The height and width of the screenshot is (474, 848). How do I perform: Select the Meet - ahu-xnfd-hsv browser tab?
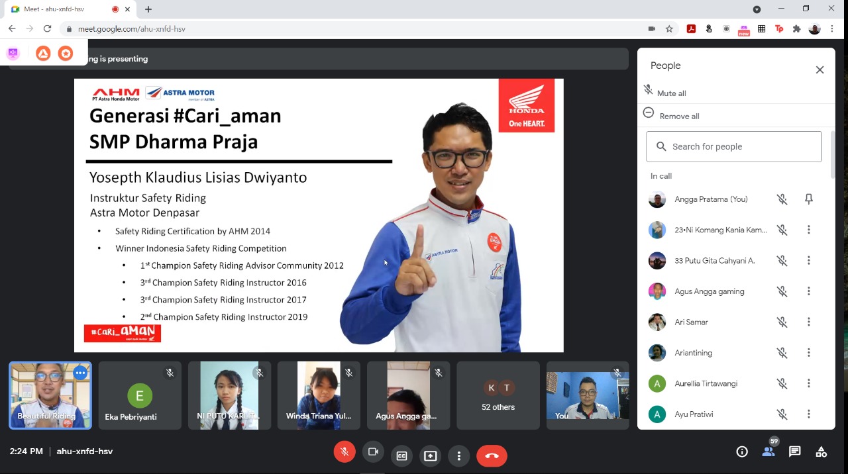click(x=70, y=9)
